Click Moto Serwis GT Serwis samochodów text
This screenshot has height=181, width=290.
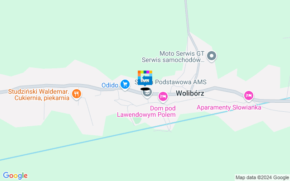coord(173,57)
